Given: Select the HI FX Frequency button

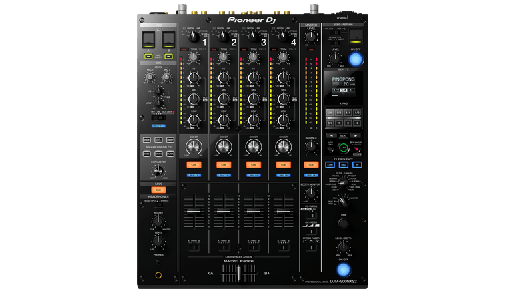Looking at the screenshot, I should click(356, 164).
